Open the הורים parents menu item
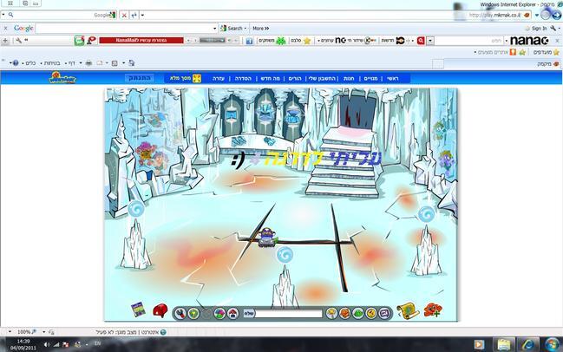 (x=295, y=78)
